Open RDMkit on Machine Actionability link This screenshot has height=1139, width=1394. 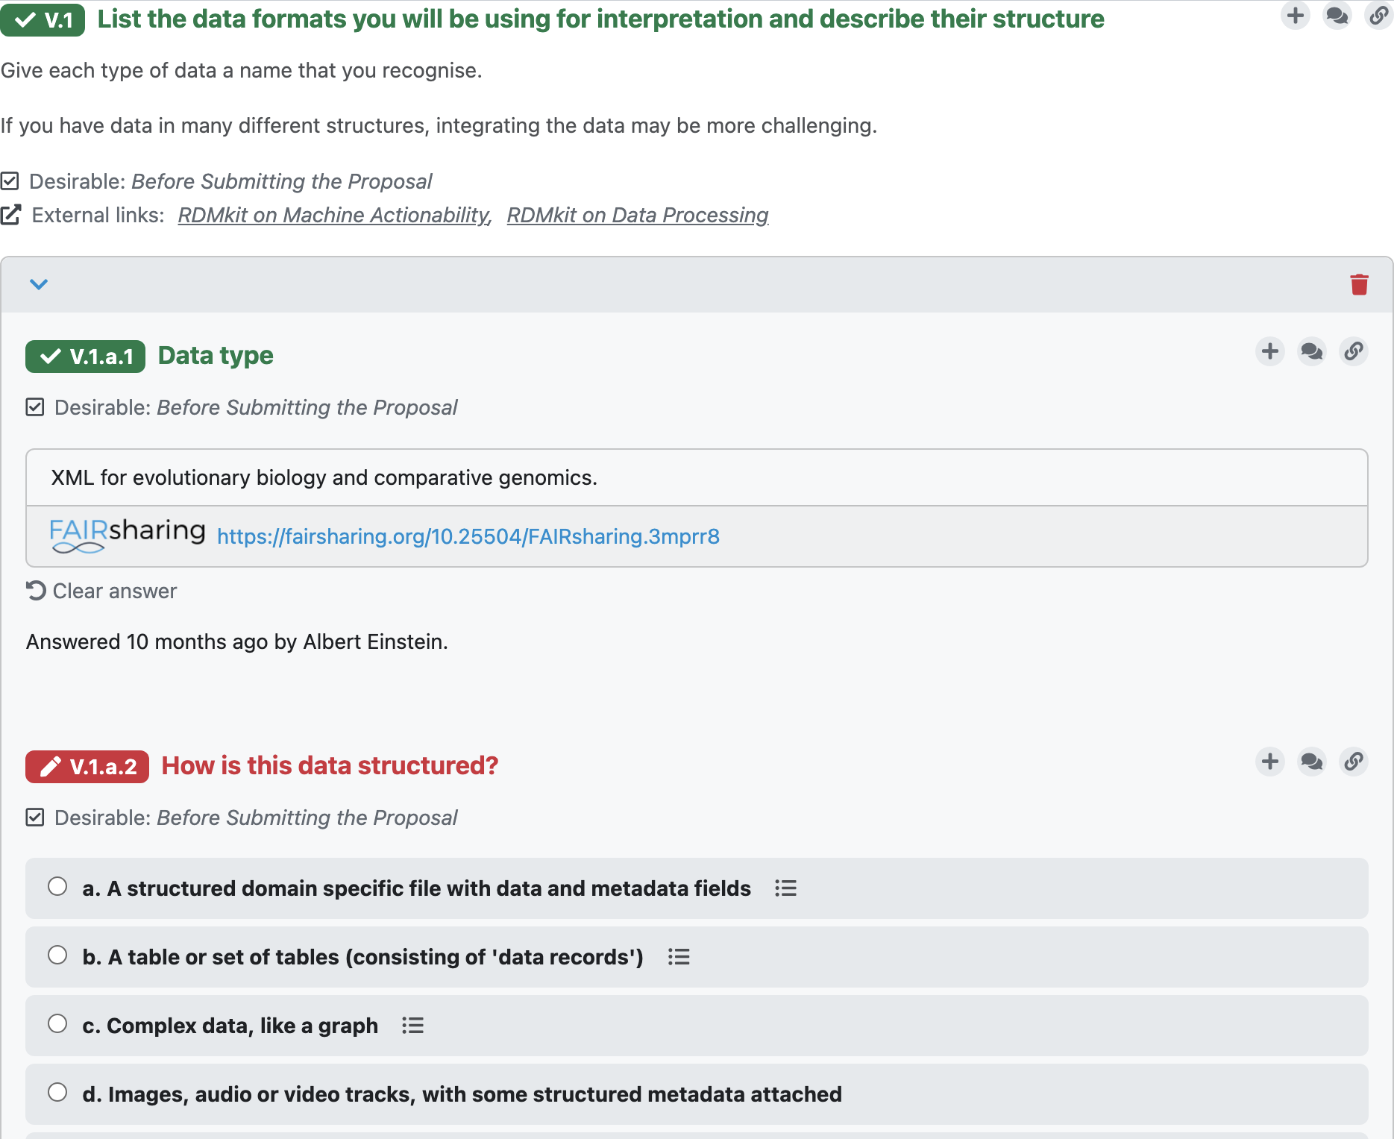[335, 215]
